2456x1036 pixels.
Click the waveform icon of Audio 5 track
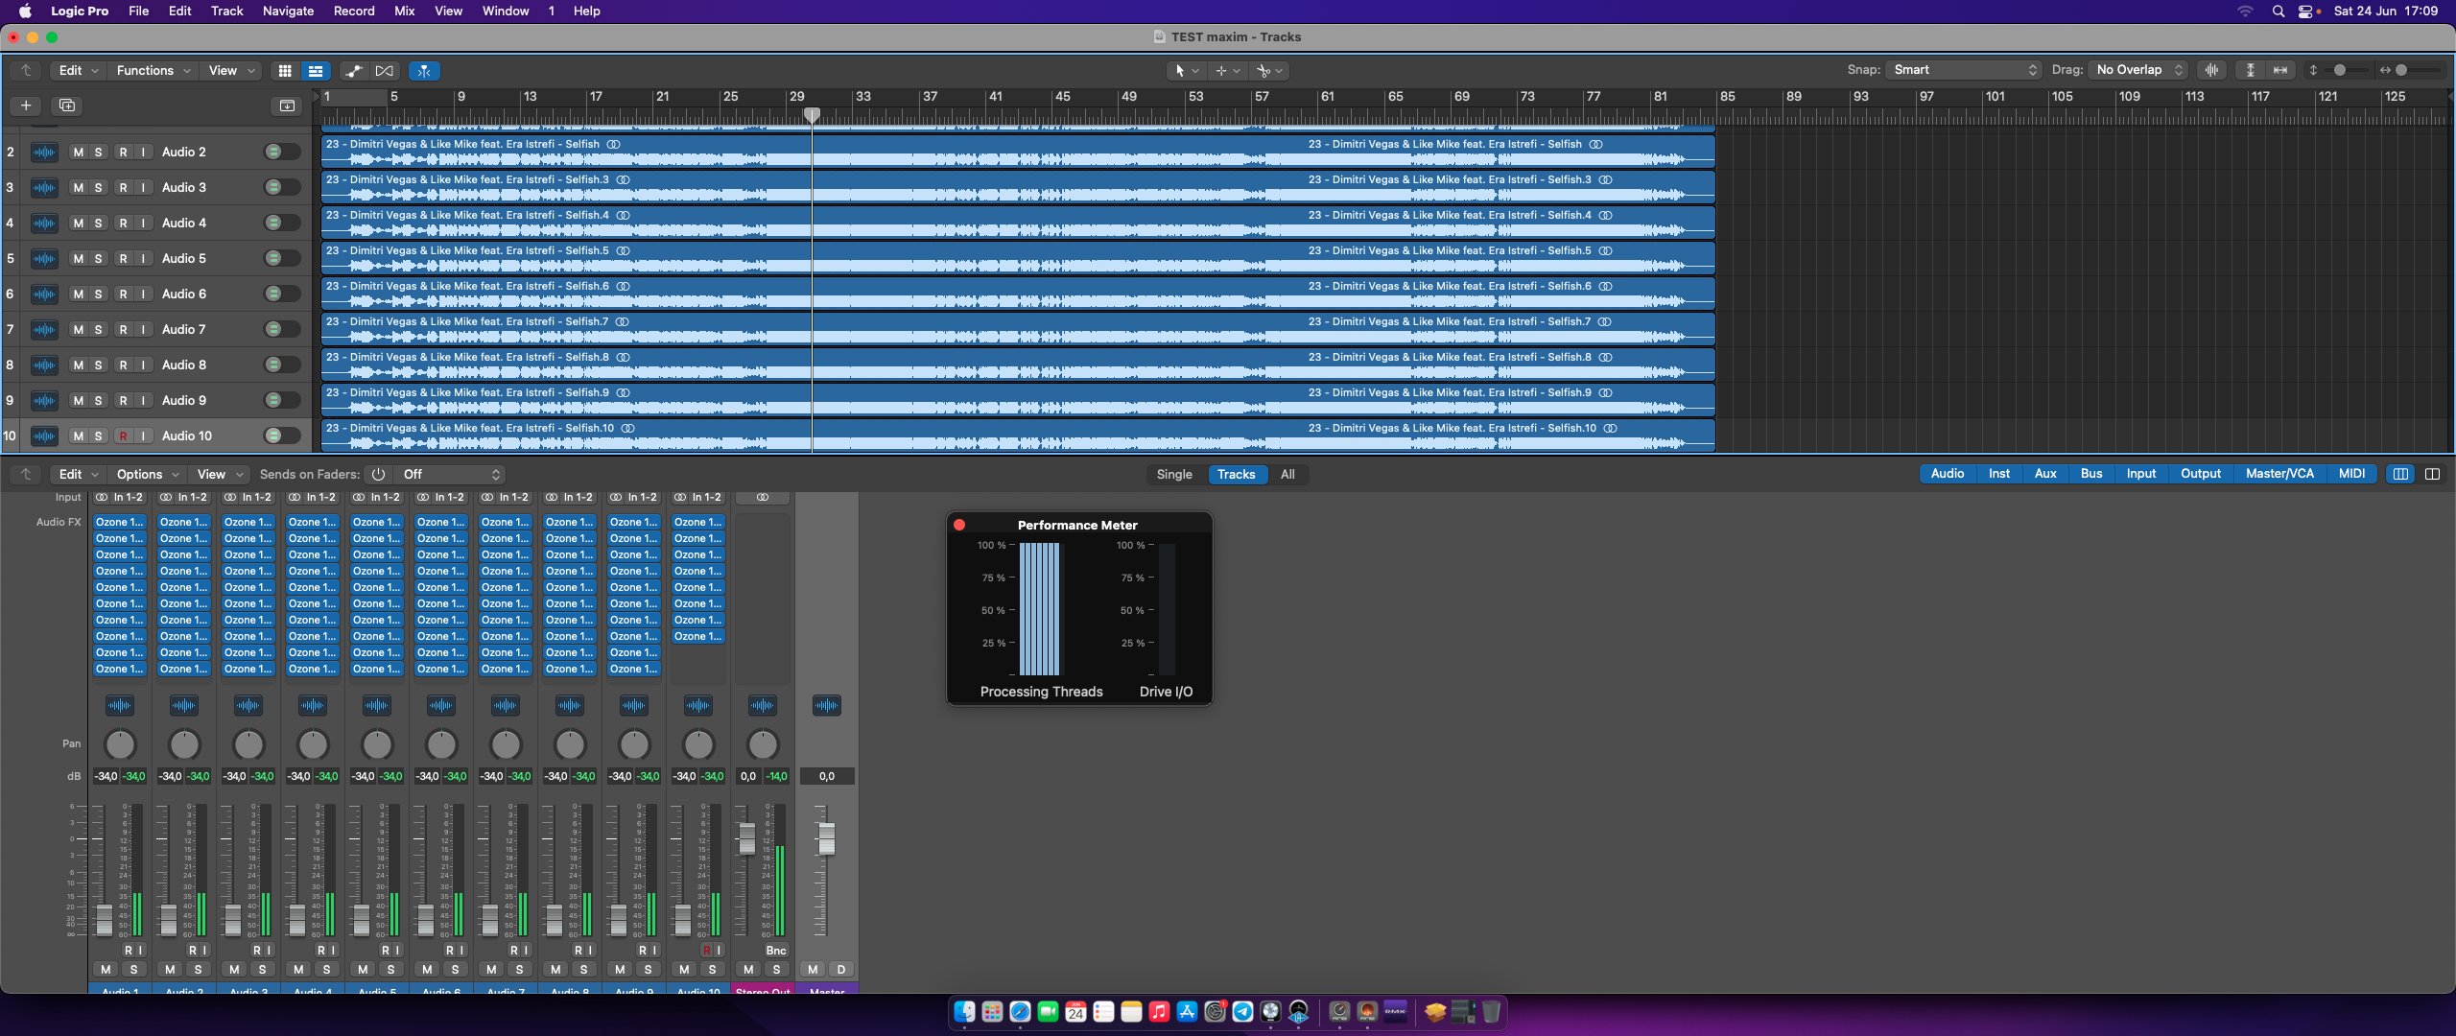pos(44,259)
